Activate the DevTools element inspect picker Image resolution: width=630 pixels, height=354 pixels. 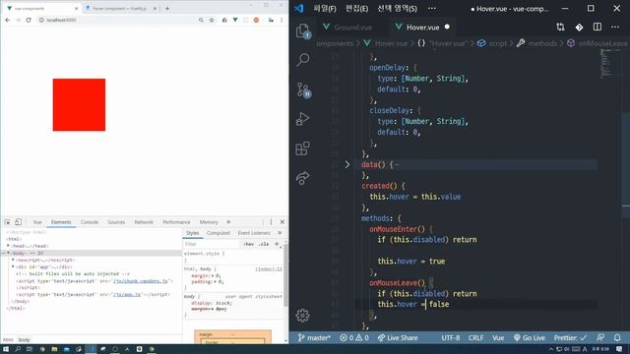coord(8,222)
